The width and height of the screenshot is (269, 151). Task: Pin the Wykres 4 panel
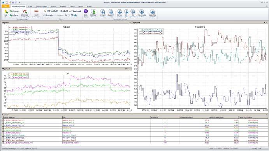click(x=264, y=23)
